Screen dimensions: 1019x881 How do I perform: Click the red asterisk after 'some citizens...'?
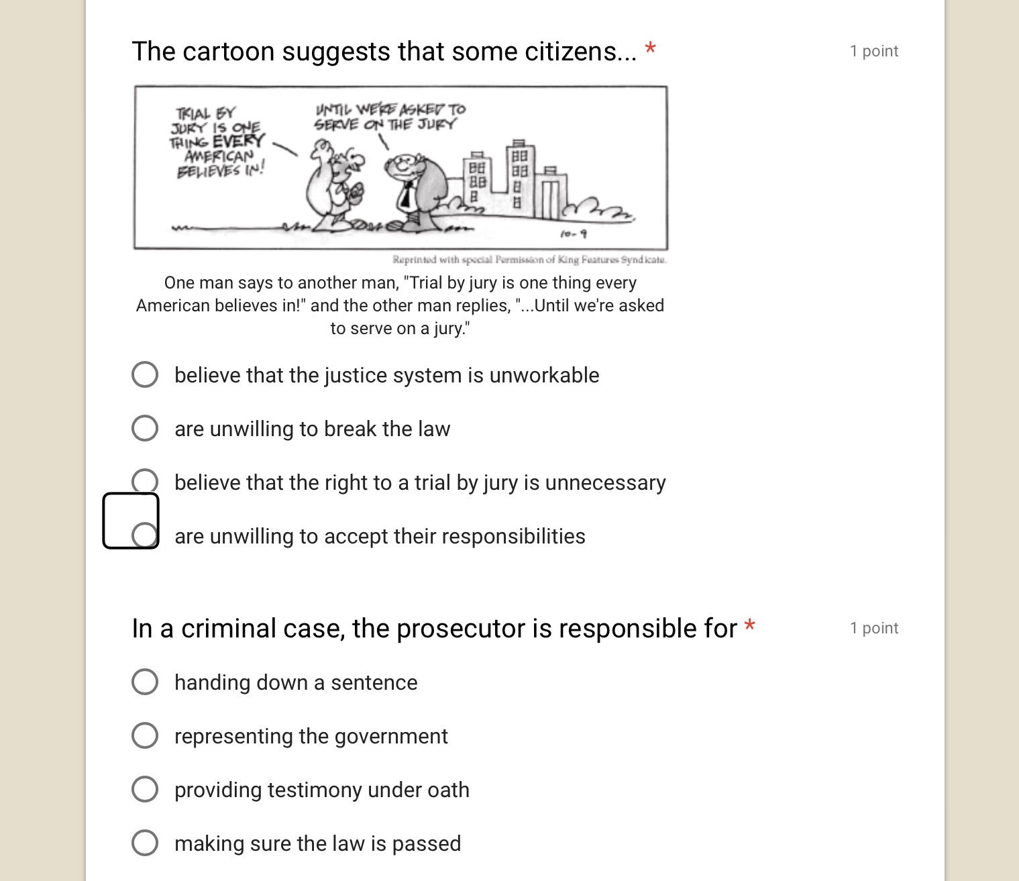point(649,49)
